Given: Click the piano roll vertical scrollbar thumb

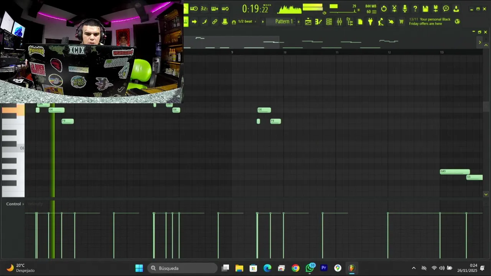Looking at the screenshot, I should tap(486, 106).
